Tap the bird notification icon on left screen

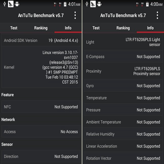point(11,4)
